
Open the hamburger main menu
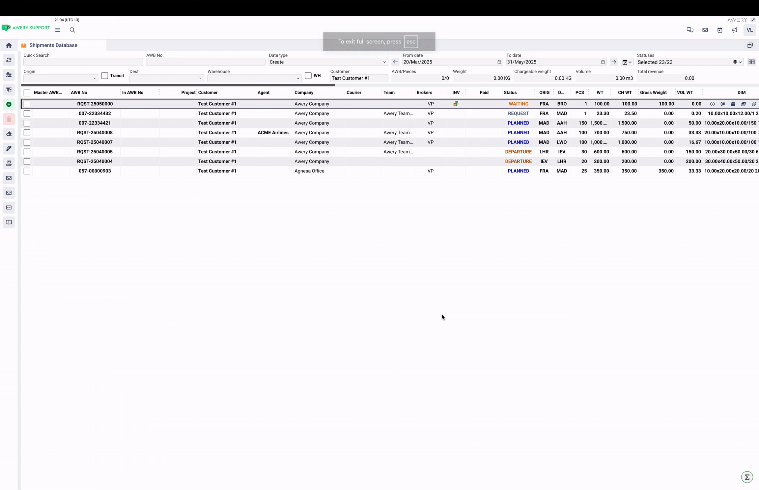58,30
